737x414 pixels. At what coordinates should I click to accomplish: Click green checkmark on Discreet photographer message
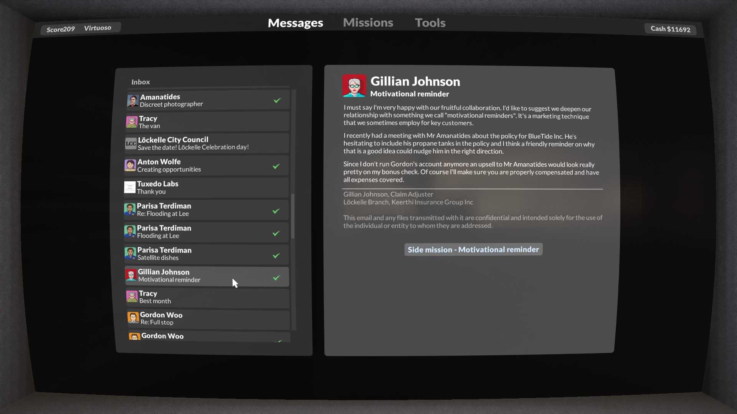(x=277, y=100)
